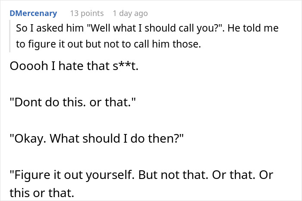The height and width of the screenshot is (201, 302).
Task: Open the 1 day ago timestamp permalink
Action: pos(130,13)
